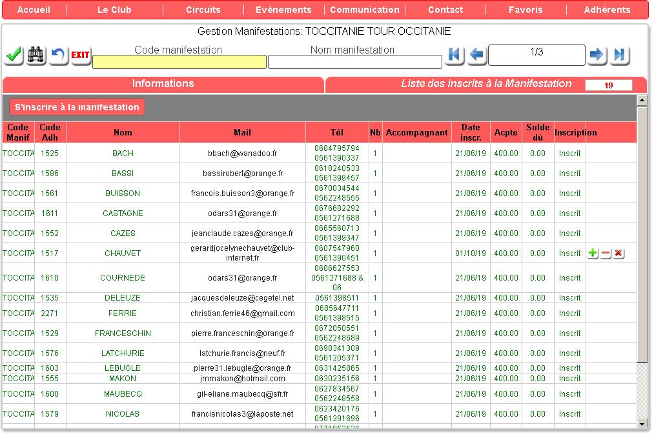Click member code 1525

(x=50, y=154)
